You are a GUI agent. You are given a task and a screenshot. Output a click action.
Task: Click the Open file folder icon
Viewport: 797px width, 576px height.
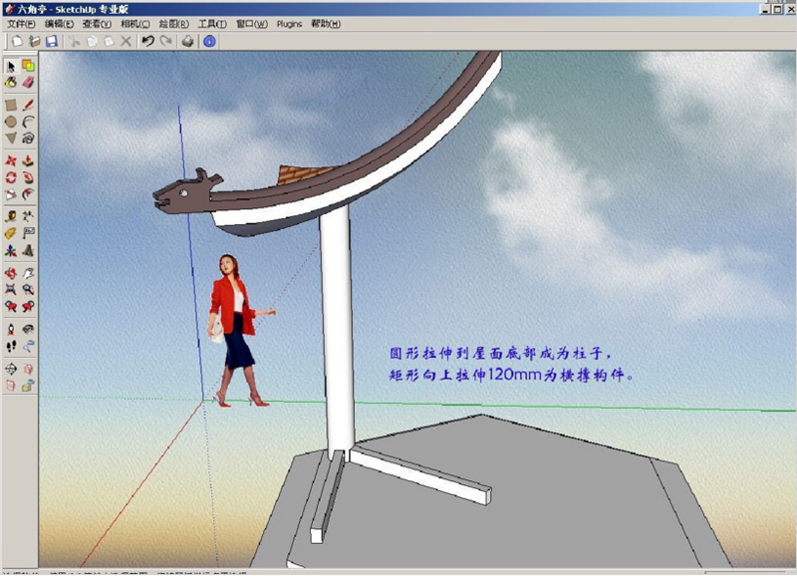pyautogui.click(x=35, y=41)
